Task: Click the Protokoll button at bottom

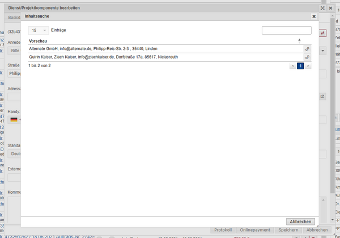Action: tap(222, 230)
